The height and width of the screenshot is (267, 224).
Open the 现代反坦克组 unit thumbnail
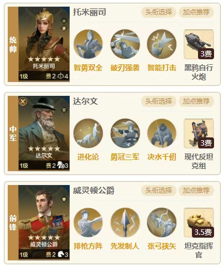(x=199, y=133)
